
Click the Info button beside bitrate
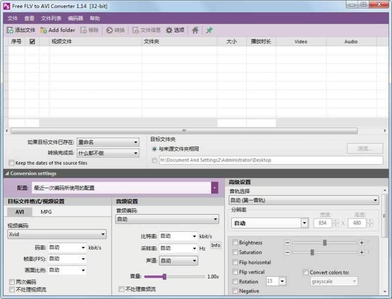click(216, 245)
